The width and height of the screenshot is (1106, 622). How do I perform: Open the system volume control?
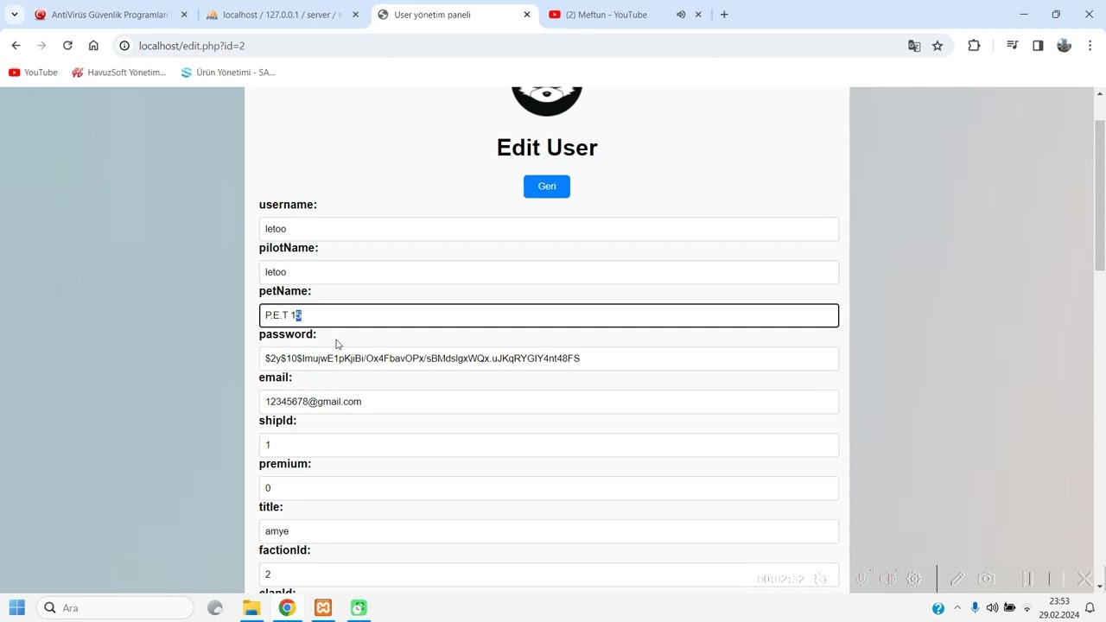(992, 608)
